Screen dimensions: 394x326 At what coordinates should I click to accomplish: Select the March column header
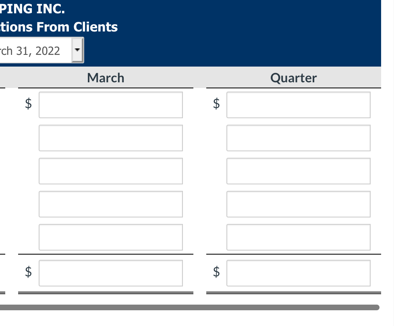click(105, 77)
